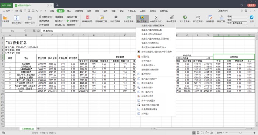The image size is (258, 135).
Task: Click the zoom out minus button
Action: 226,133
